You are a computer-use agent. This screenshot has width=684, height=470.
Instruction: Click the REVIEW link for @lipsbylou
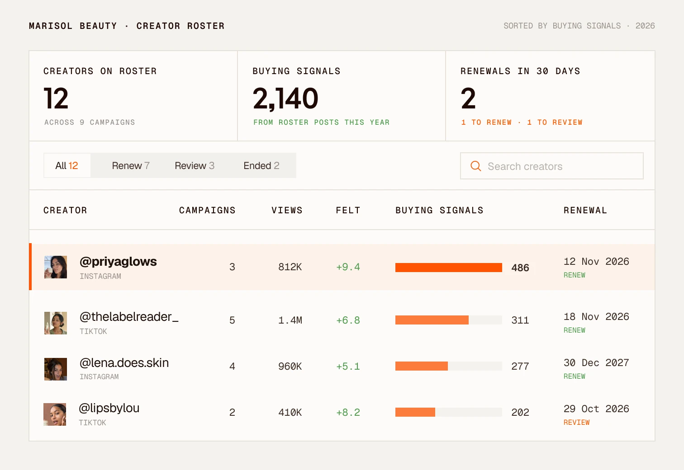[576, 423]
